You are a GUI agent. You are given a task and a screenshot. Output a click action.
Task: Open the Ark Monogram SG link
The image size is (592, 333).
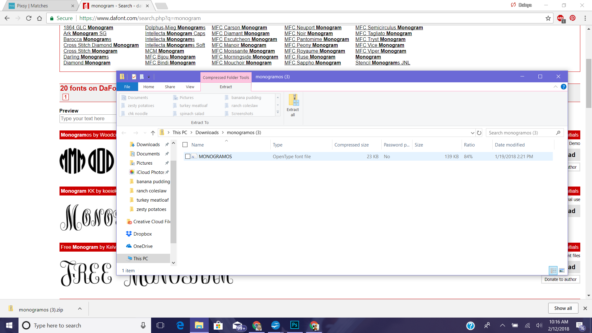pyautogui.click(x=85, y=33)
